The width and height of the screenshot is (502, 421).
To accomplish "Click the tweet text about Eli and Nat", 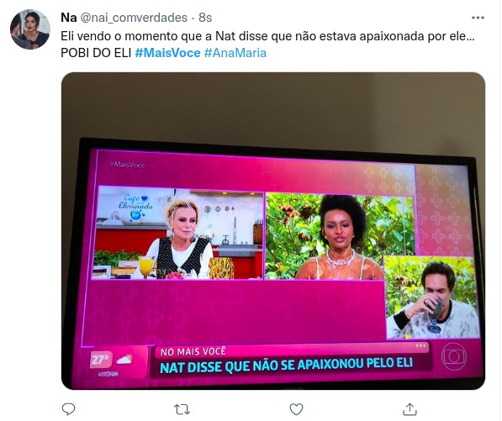I will point(267,45).
